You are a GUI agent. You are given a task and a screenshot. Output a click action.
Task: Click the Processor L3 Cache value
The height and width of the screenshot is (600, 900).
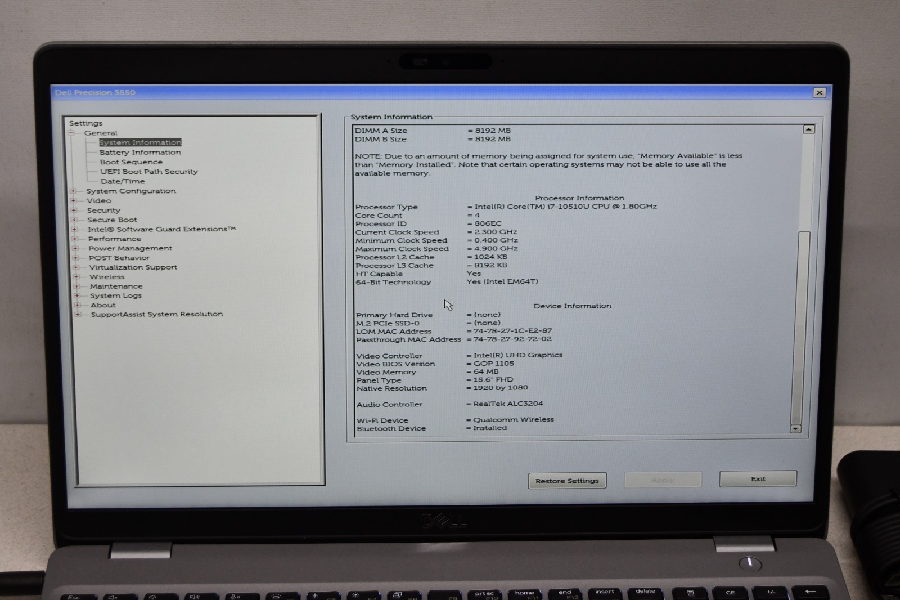(490, 265)
